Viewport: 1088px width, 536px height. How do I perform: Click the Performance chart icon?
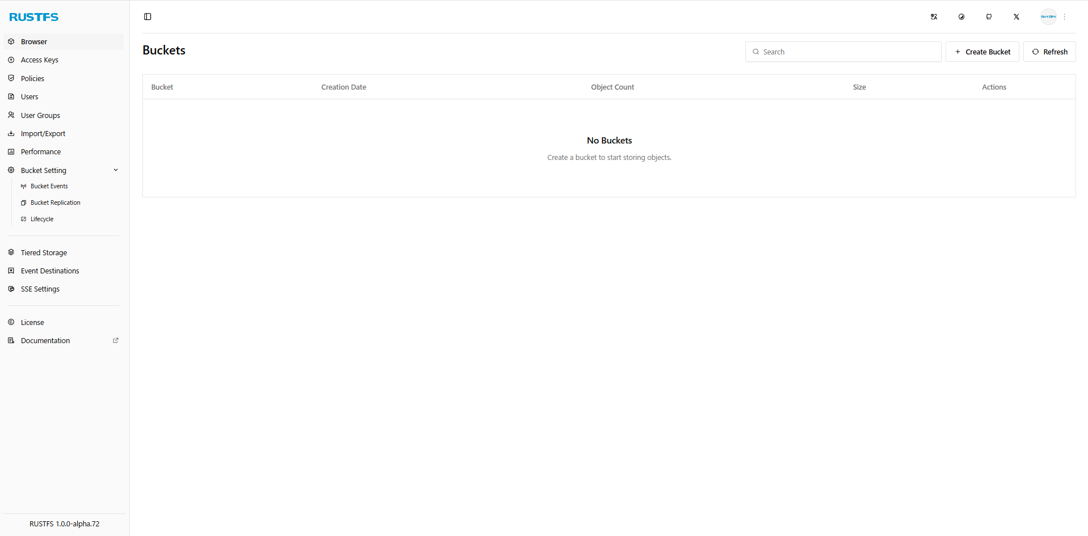[x=11, y=151]
